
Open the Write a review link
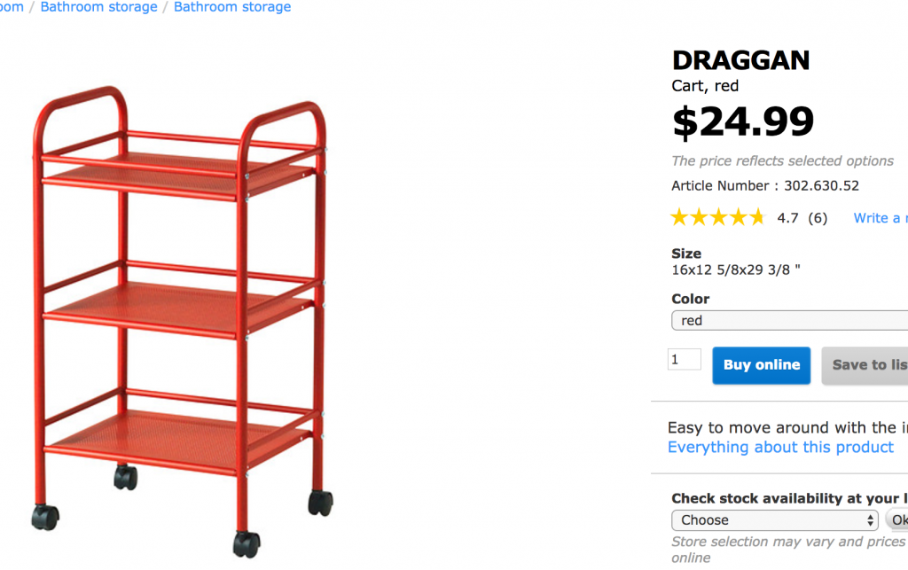[x=880, y=218]
